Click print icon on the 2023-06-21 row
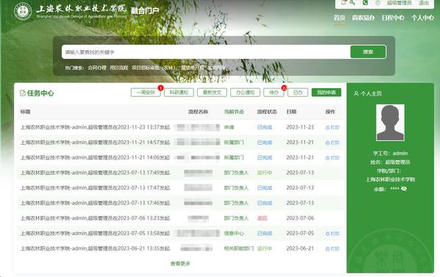Image resolution: width=440 pixels, height=277 pixels. tap(327, 248)
